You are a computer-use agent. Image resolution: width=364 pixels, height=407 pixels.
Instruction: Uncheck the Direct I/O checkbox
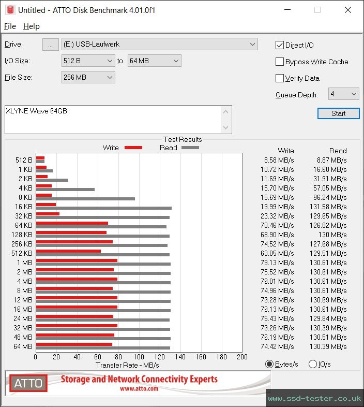[x=280, y=45]
